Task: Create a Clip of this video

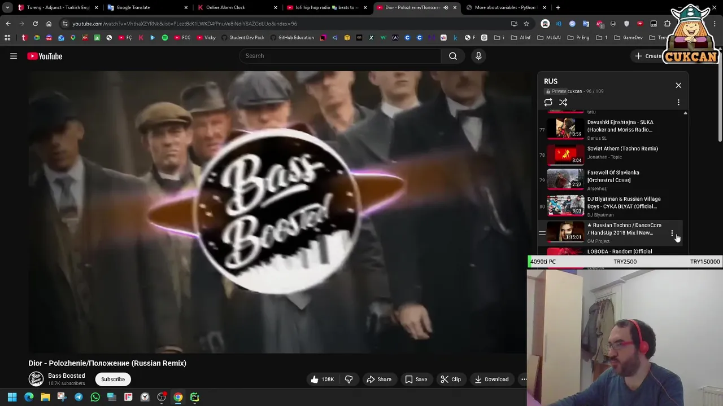Action: [x=451, y=379]
